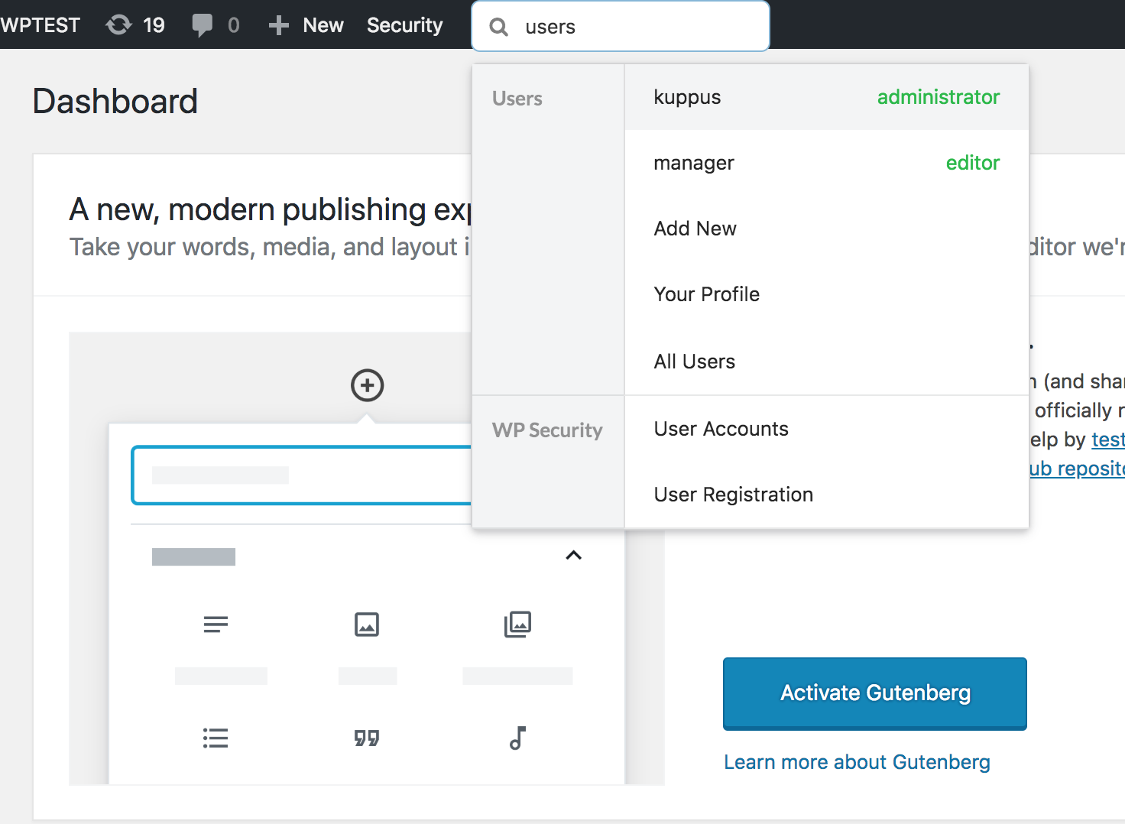Click the updates refresh icon

click(119, 25)
